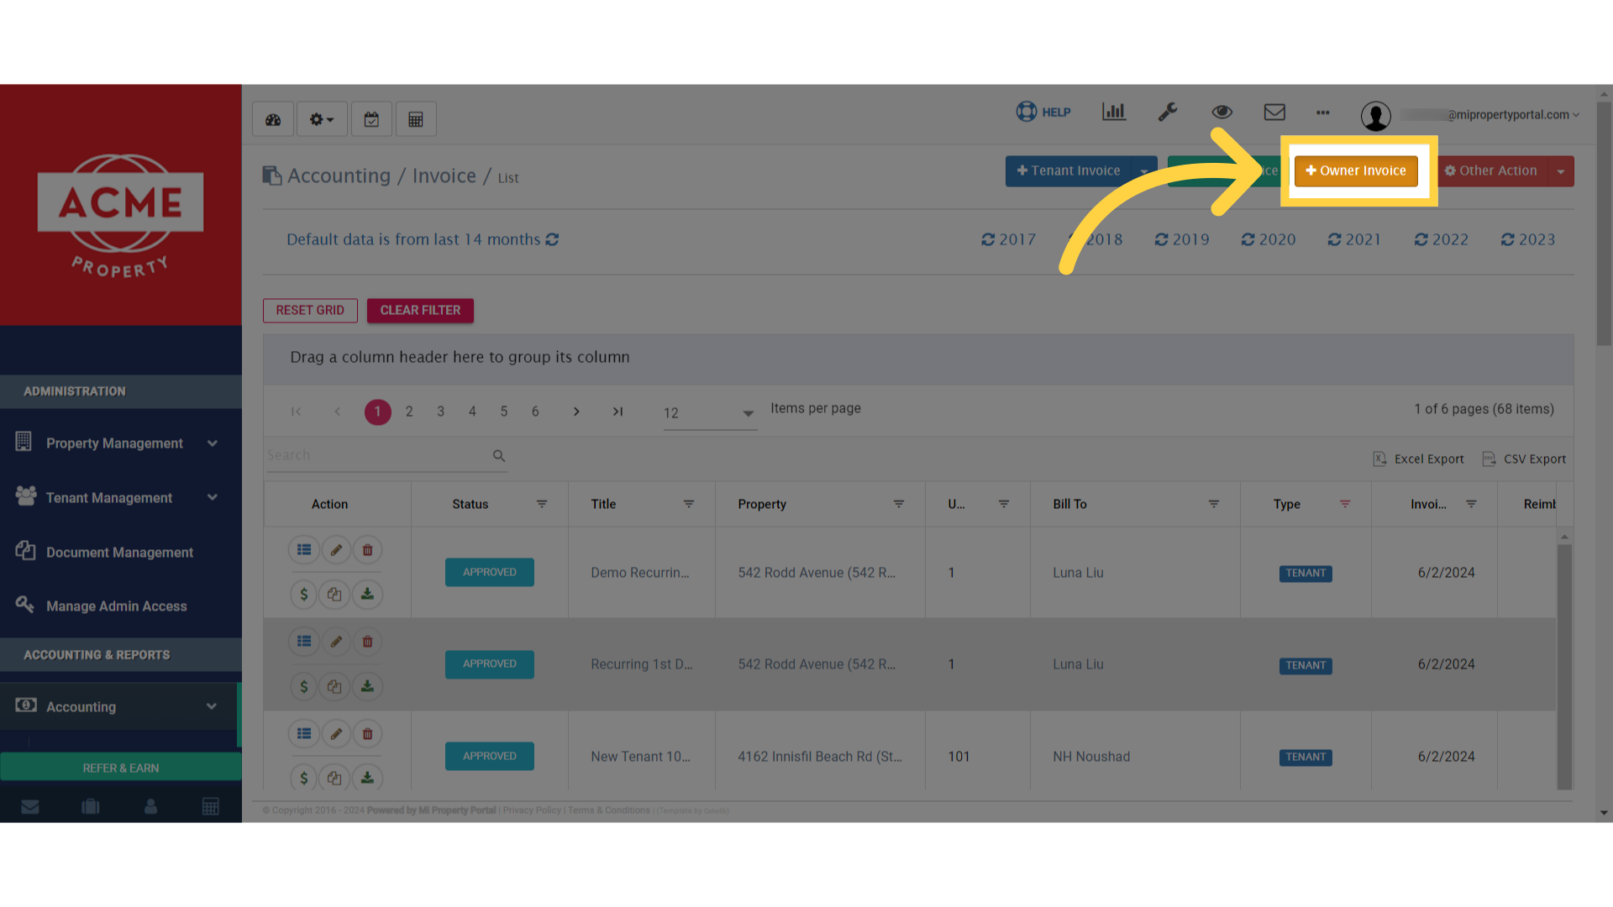Open the settings gear dropdown
The width and height of the screenshot is (1613, 907).
321,119
